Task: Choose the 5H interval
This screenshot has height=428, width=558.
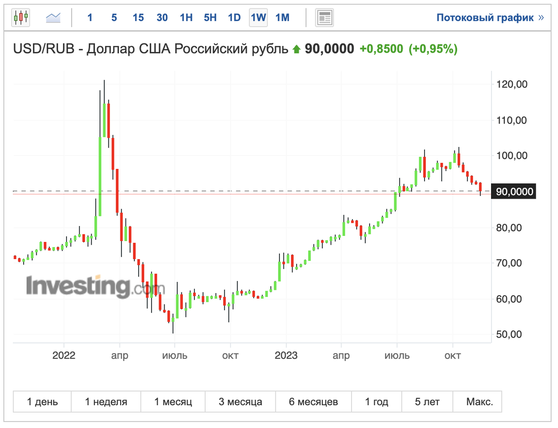Action: [210, 18]
